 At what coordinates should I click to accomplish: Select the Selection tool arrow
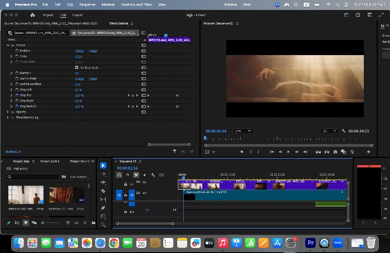tap(103, 165)
